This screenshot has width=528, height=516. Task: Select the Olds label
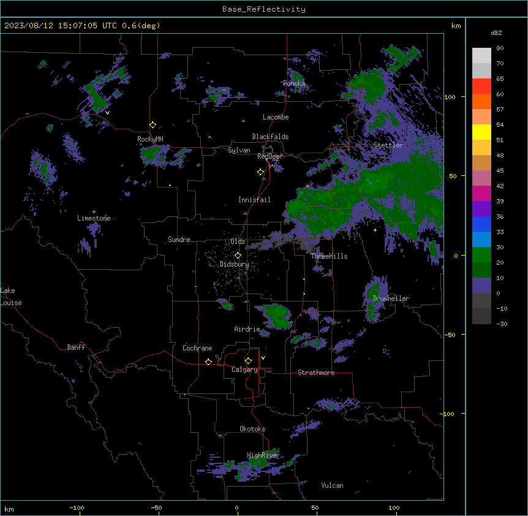238,241
